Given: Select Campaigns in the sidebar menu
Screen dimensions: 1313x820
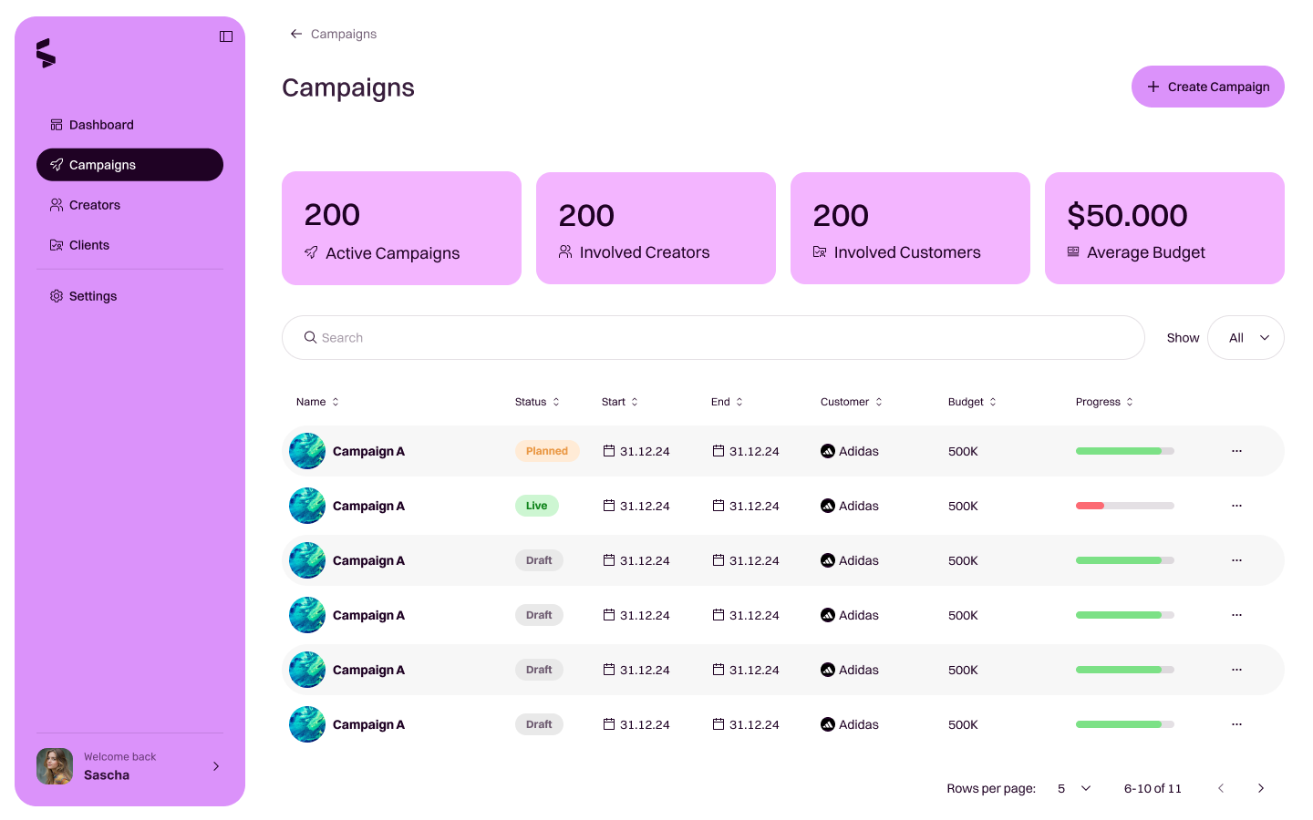Looking at the screenshot, I should (x=100, y=164).
